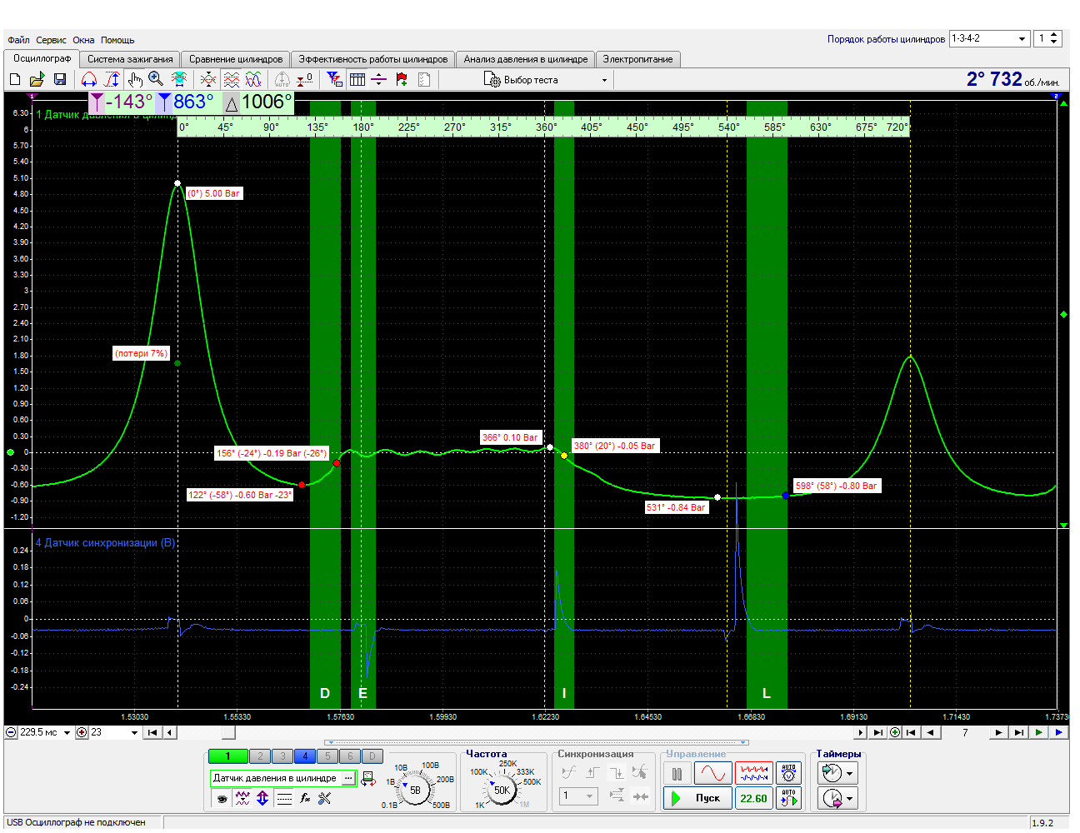The width and height of the screenshot is (1080, 833).
Task: Adjust the cylinder number stepper
Action: tap(1054, 38)
